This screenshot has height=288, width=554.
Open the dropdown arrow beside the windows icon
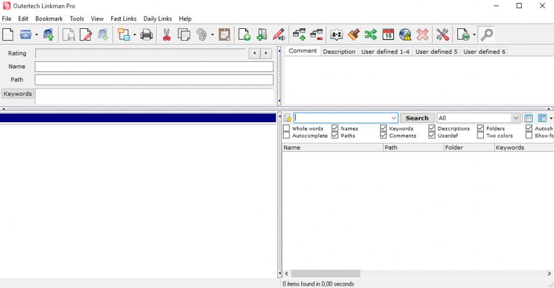tap(134, 35)
